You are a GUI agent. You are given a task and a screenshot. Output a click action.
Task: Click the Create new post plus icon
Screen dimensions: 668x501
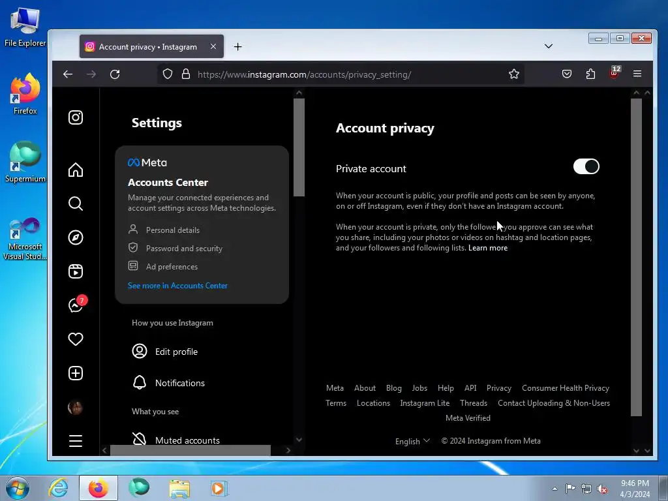tap(76, 373)
